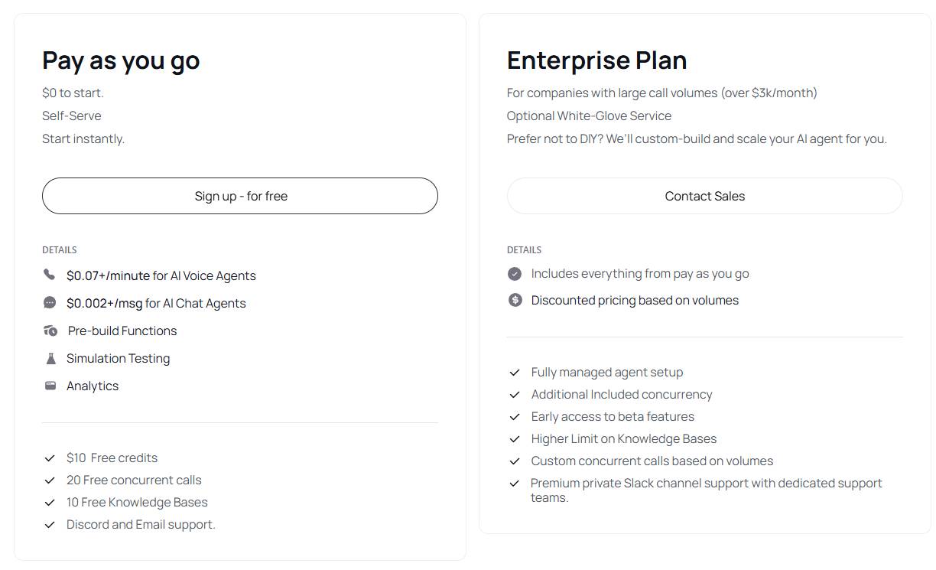Click the 'Sign up - for free' button
The image size is (936, 570).
click(x=240, y=196)
